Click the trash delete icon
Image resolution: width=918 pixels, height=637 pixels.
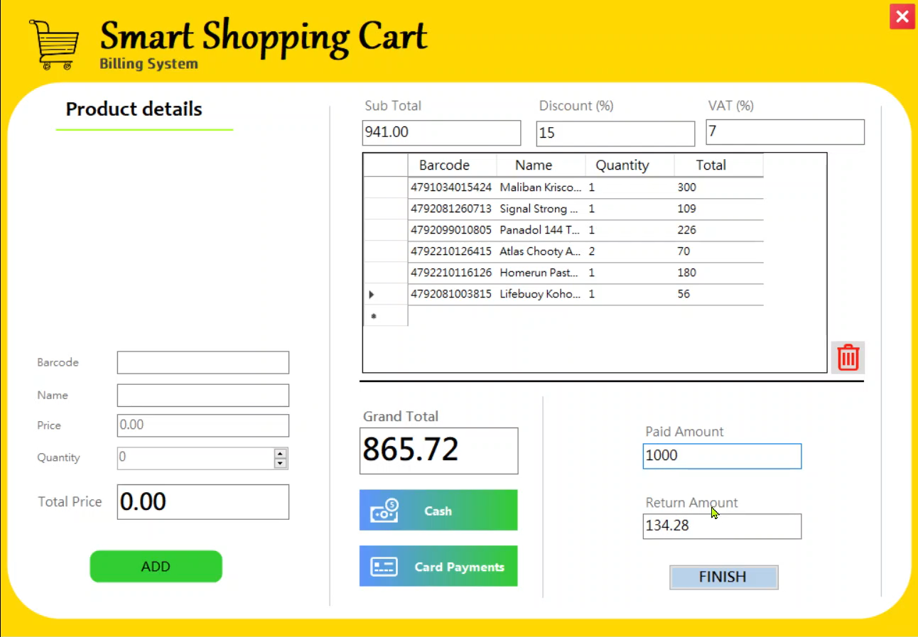point(847,357)
